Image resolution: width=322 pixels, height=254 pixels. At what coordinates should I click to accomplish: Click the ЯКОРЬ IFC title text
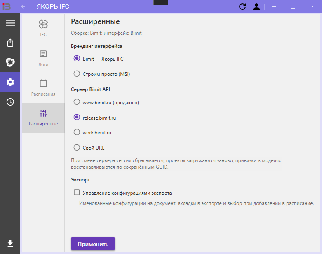coord(53,7)
